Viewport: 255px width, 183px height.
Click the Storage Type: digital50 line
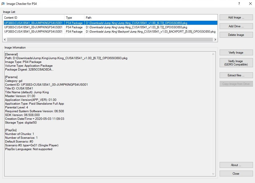coord(21,123)
